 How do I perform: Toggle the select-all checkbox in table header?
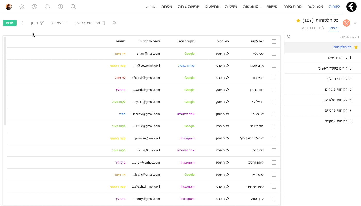274,41
